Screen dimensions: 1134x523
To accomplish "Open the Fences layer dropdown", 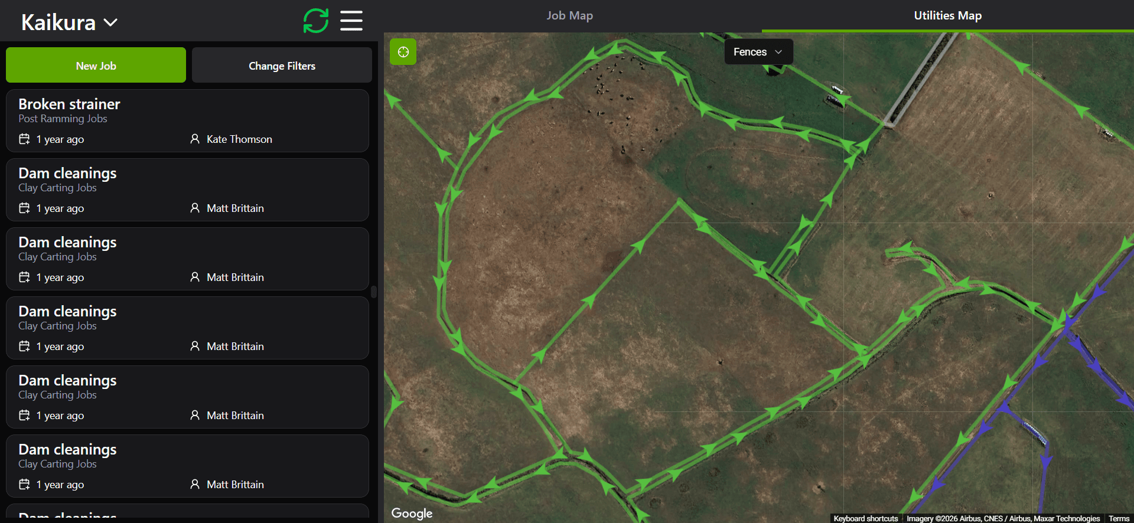I will pyautogui.click(x=758, y=52).
